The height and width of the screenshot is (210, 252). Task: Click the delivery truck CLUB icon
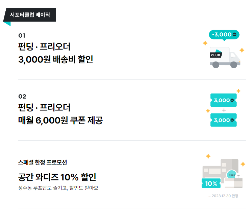(224, 57)
